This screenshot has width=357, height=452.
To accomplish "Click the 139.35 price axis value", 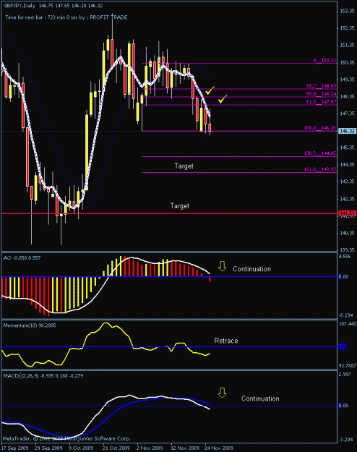I will [347, 250].
